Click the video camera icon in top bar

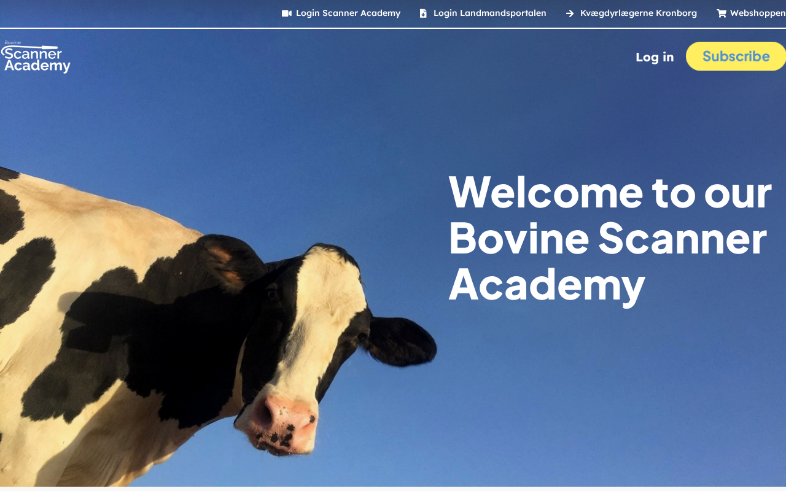[x=287, y=13]
